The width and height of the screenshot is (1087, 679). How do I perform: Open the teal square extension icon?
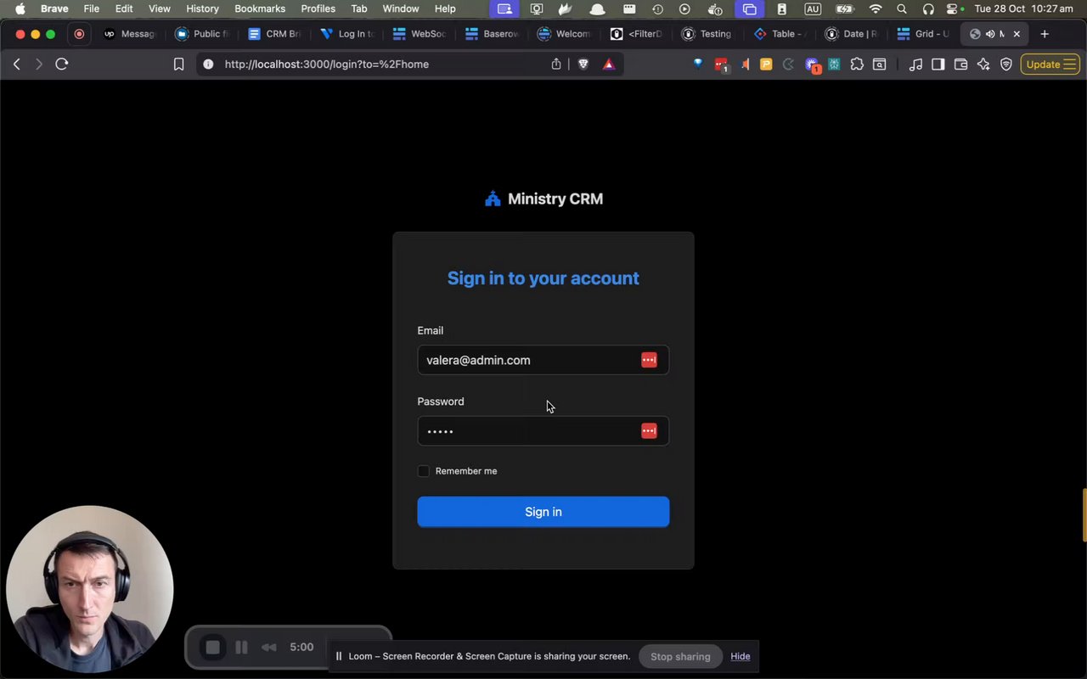(834, 64)
